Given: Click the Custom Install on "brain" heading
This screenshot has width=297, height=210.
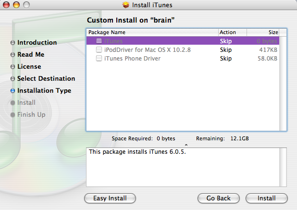Looking at the screenshot, I should tap(131, 20).
